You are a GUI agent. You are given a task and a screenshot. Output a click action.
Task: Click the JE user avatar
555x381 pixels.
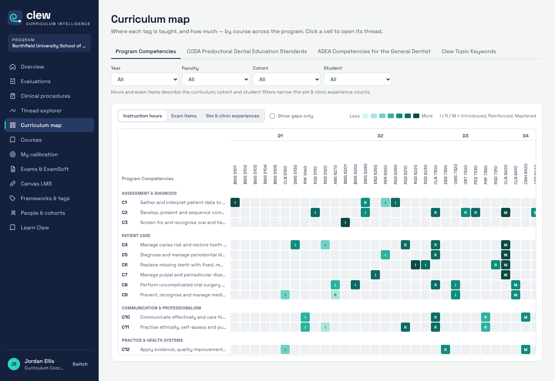(14, 364)
